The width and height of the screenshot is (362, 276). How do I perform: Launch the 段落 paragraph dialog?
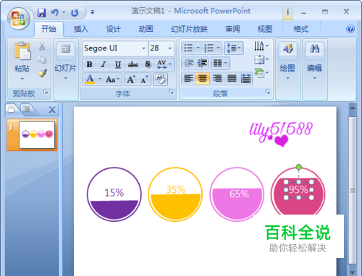(x=268, y=92)
